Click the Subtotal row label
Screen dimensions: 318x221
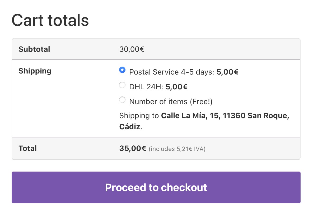[x=34, y=49]
